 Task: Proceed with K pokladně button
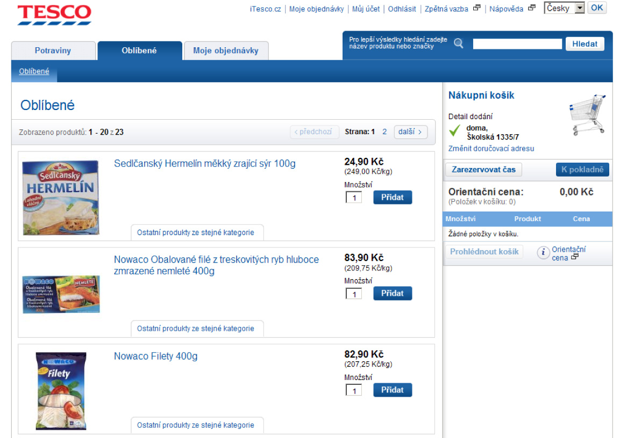[582, 170]
